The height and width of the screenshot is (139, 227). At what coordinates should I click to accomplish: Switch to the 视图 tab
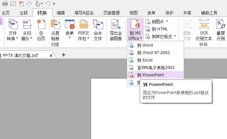pos(134,13)
